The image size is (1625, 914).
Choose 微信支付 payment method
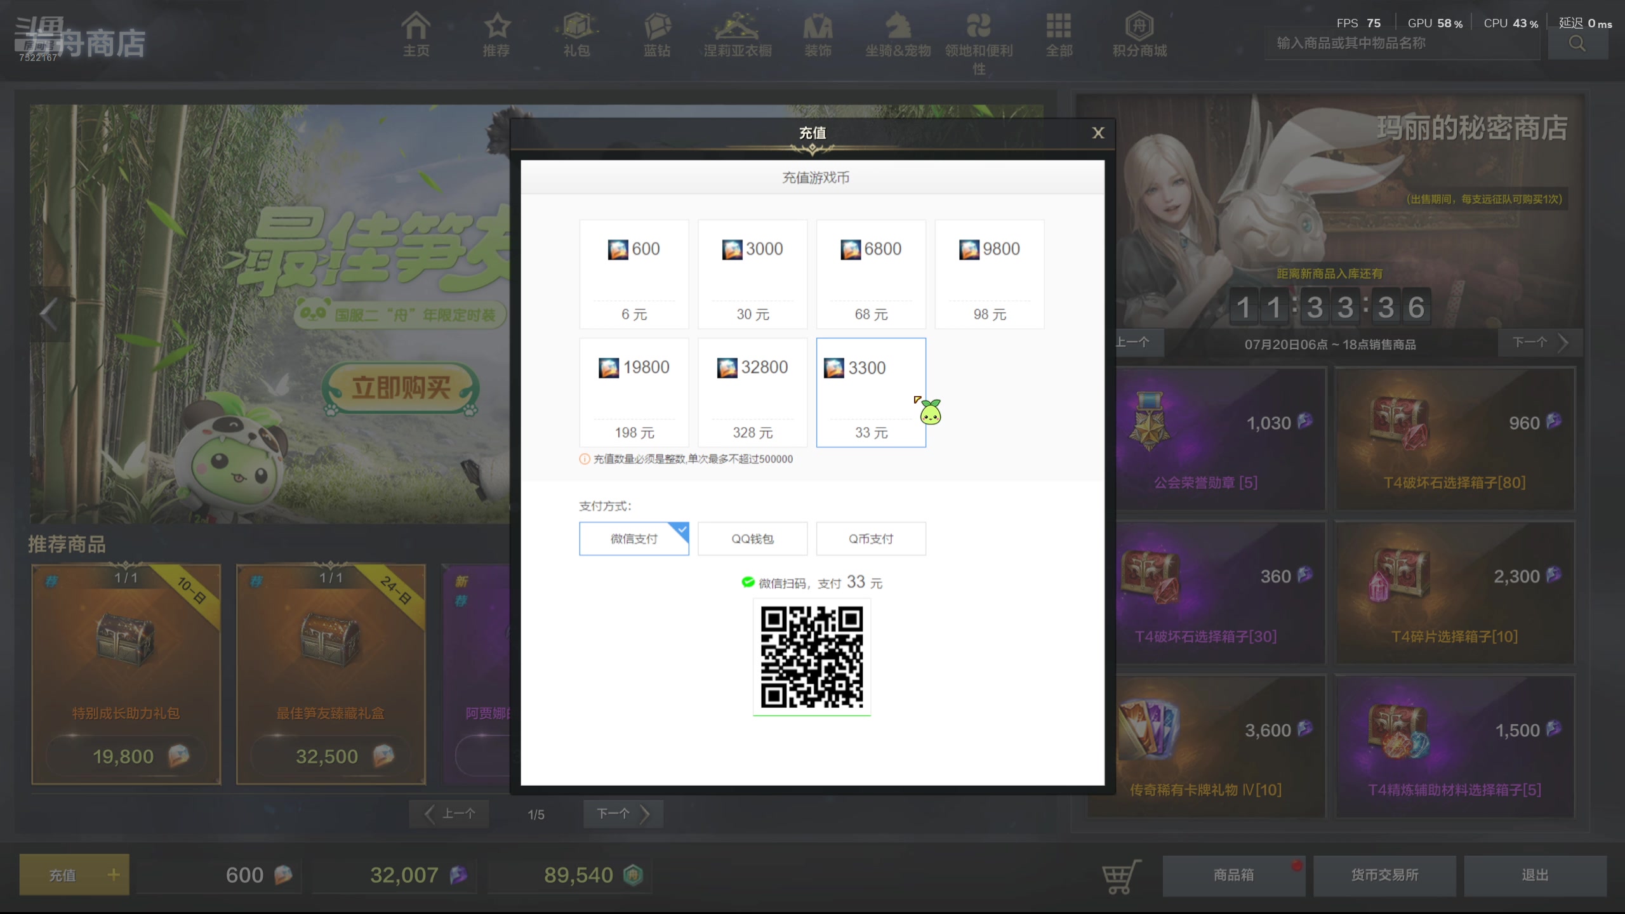(x=634, y=539)
